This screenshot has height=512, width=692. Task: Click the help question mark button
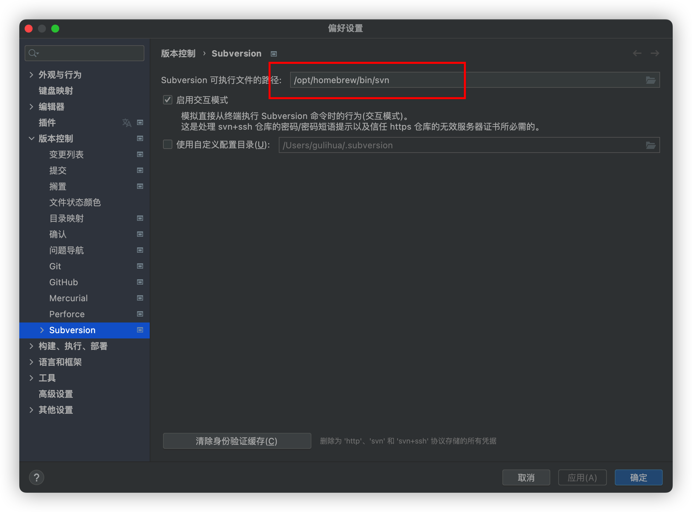(37, 477)
